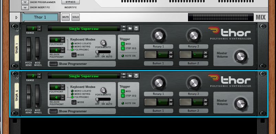Select Mono Retrig mode on Thor 2
Image resolution: width=276 pixels, height=134 pixels.
click(x=72, y=94)
